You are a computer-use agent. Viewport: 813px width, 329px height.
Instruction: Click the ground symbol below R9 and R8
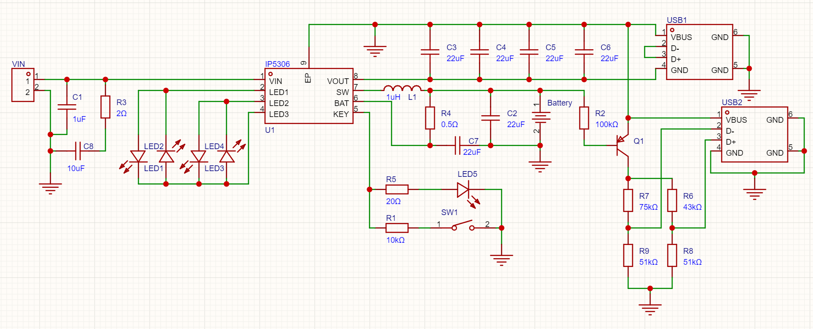650,308
